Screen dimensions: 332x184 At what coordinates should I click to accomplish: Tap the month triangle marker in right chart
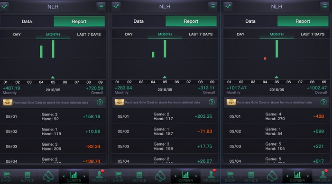(x=277, y=77)
